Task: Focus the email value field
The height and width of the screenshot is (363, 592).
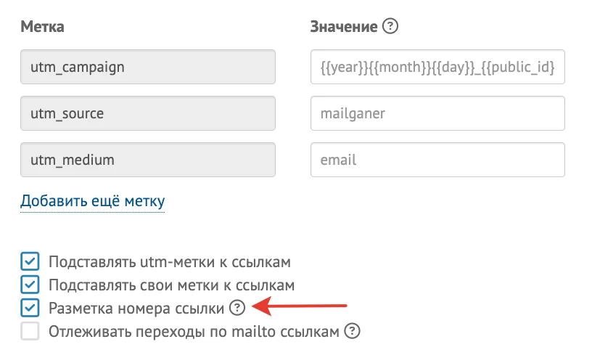Action: pyautogui.click(x=437, y=160)
